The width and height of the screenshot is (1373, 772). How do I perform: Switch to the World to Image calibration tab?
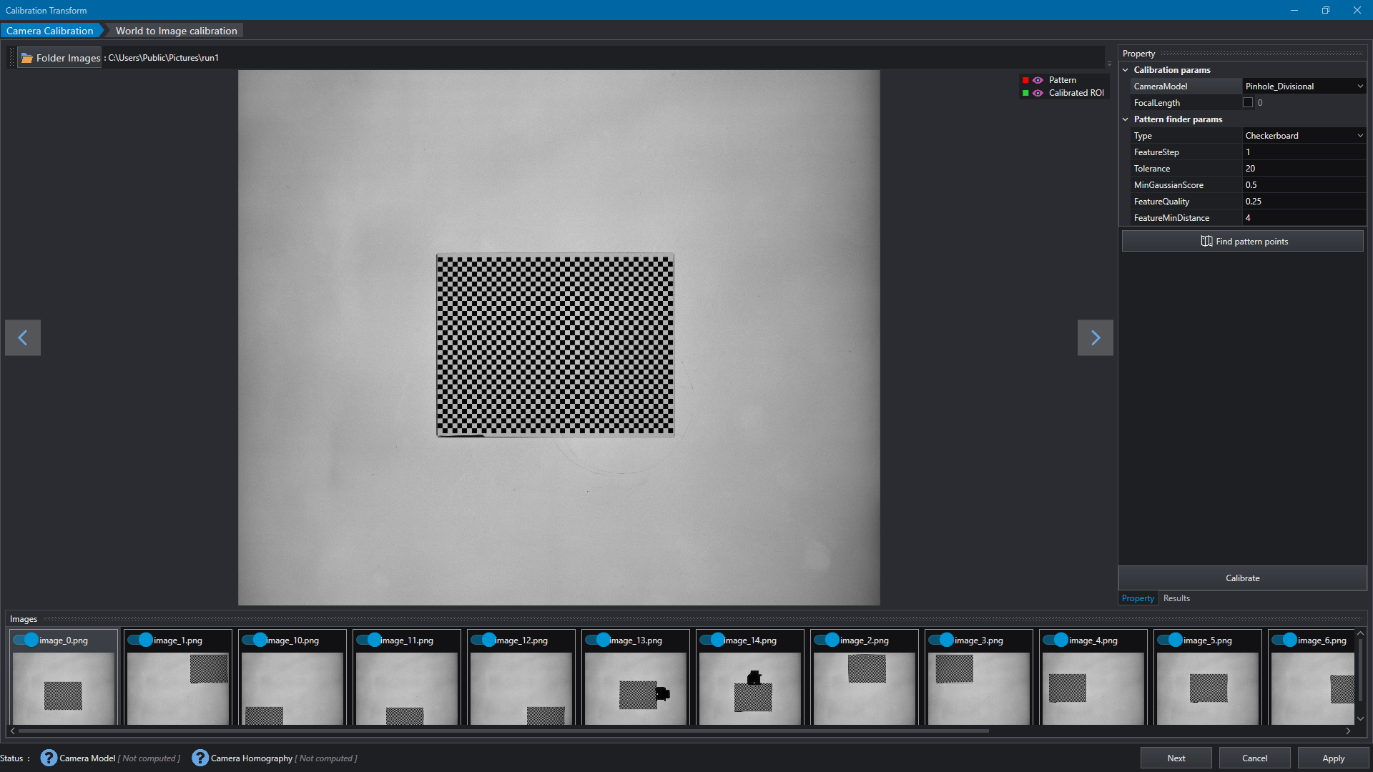175,30
